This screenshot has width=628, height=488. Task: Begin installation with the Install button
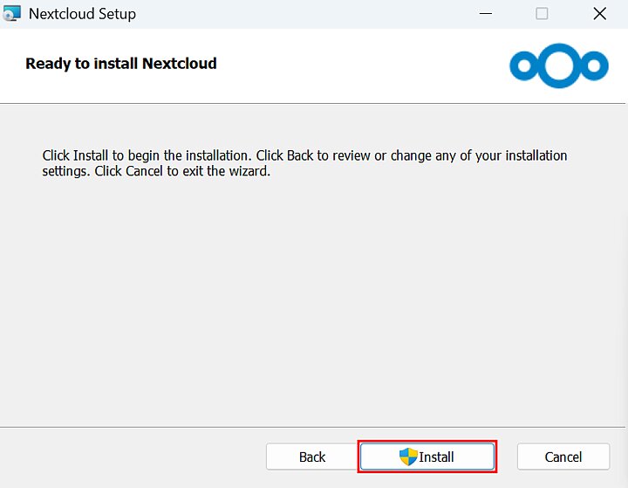(x=427, y=457)
